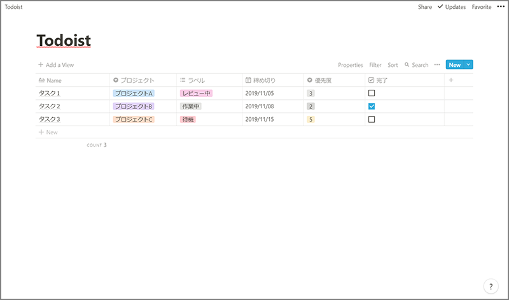The image size is (509, 300).
Task: Open the 作業中 label tag
Action: (x=190, y=106)
